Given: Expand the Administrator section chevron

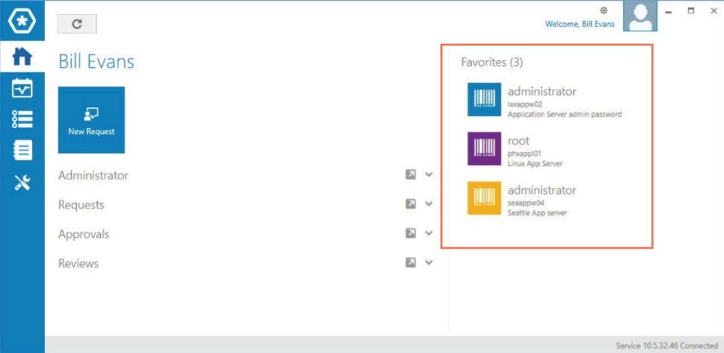Looking at the screenshot, I should pos(429,175).
